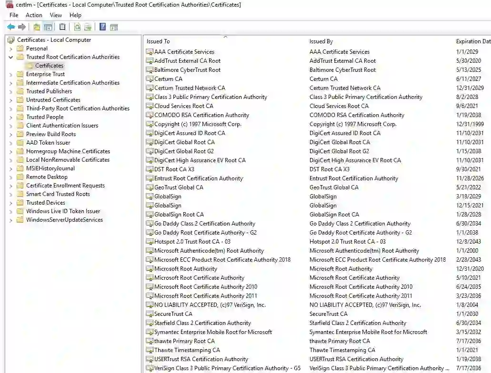
Task: Toggle the Show/Hide Action Pane icon
Action: coord(114,27)
